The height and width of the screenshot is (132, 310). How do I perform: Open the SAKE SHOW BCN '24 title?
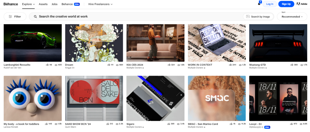tap(78, 124)
